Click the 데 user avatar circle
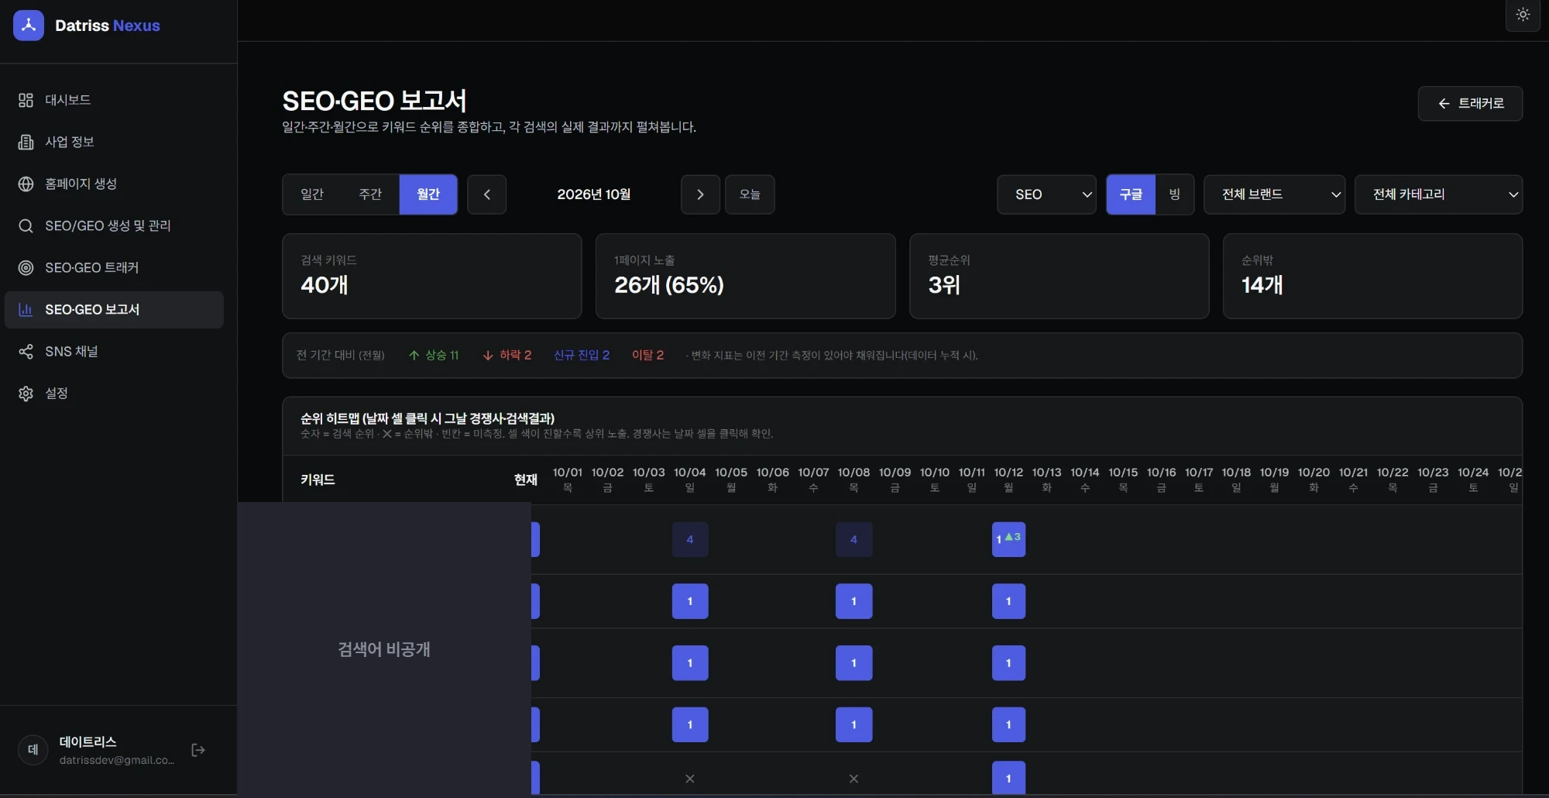The width and height of the screenshot is (1549, 798). pyautogui.click(x=33, y=749)
